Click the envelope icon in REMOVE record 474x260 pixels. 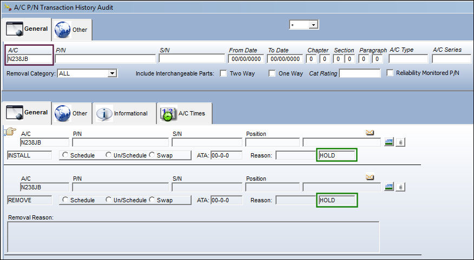370,177
